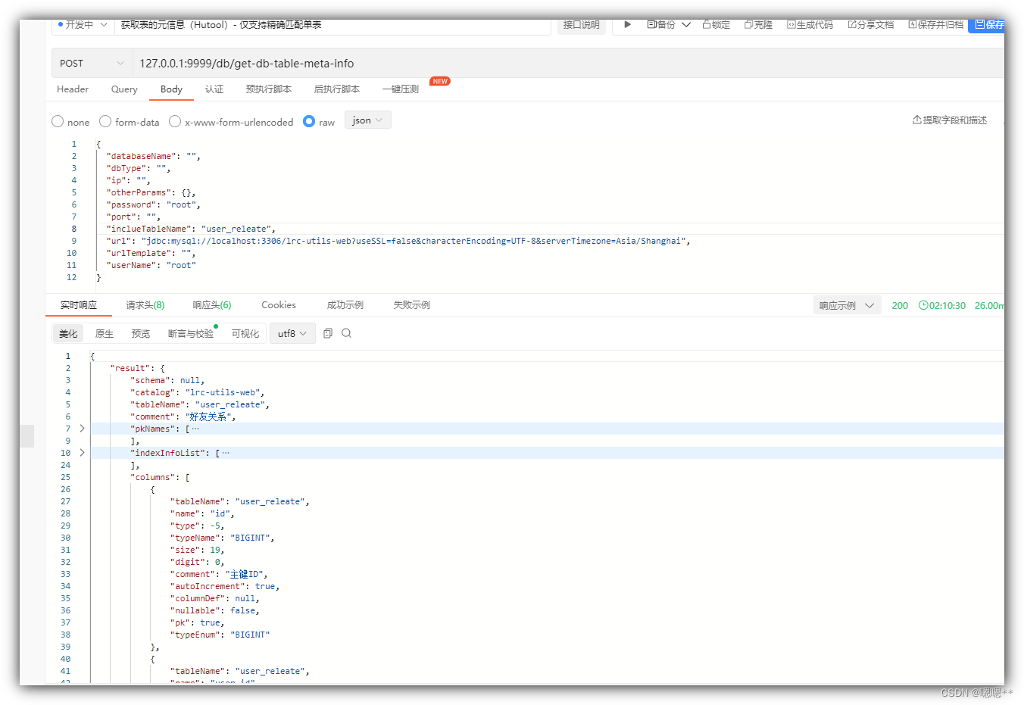The height and width of the screenshot is (705, 1024).
Task: Click 保存并归档 save and archive
Action: point(936,25)
